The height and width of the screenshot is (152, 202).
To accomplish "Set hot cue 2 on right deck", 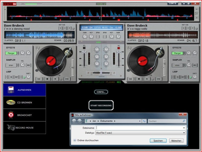I will tap(188, 28).
